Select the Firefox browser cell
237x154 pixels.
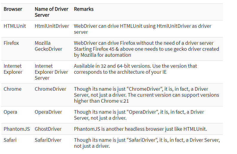pyautogui.click(x=11, y=43)
